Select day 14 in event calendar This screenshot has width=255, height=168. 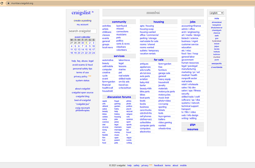coord(83,50)
